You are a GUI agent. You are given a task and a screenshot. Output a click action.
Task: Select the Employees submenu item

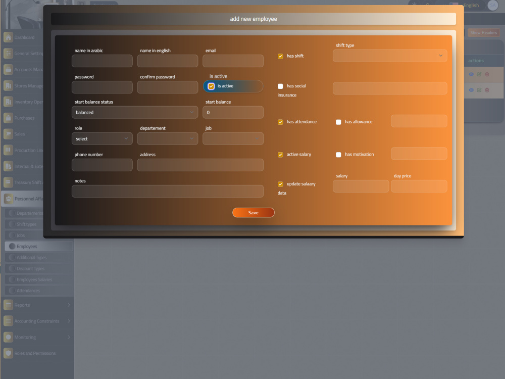tap(39, 246)
